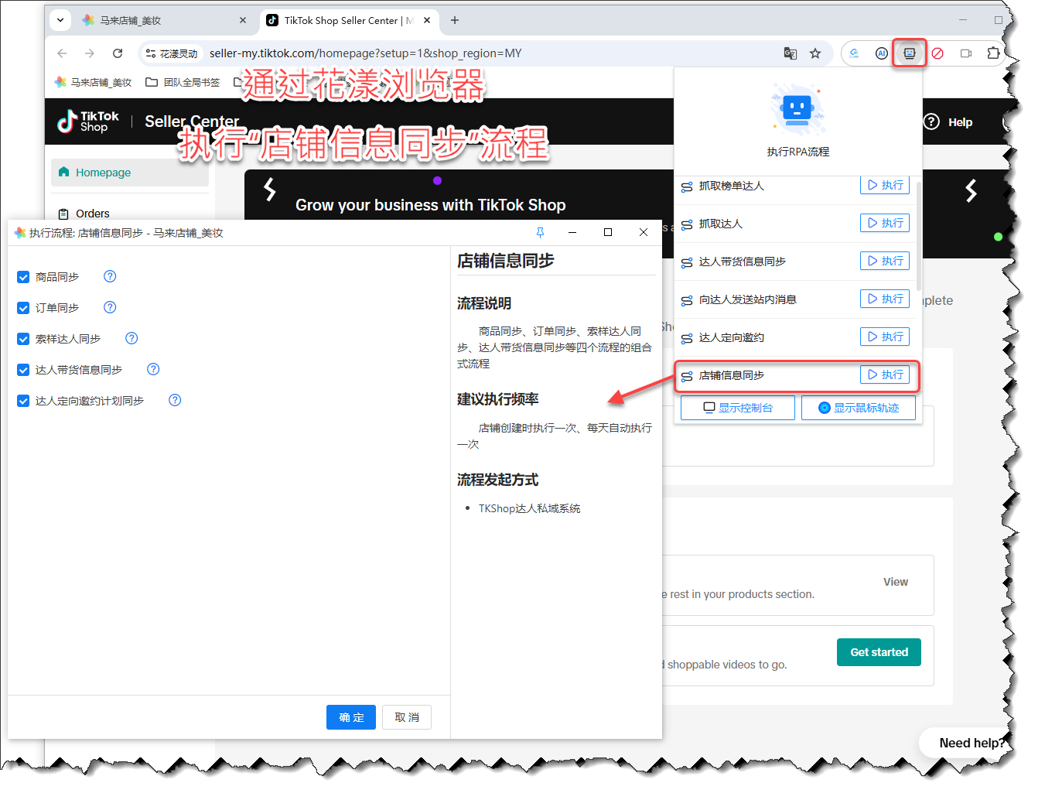Click the Orders clipboard icon in sidebar

[63, 214]
